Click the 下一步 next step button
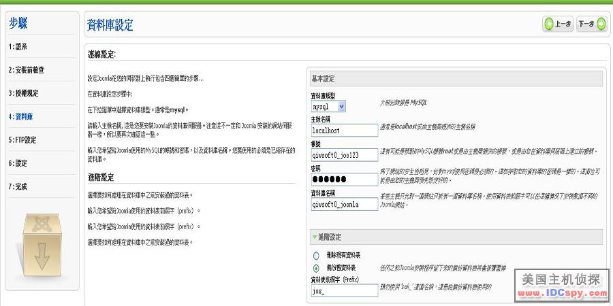The width and height of the screenshot is (613, 306). (592, 24)
